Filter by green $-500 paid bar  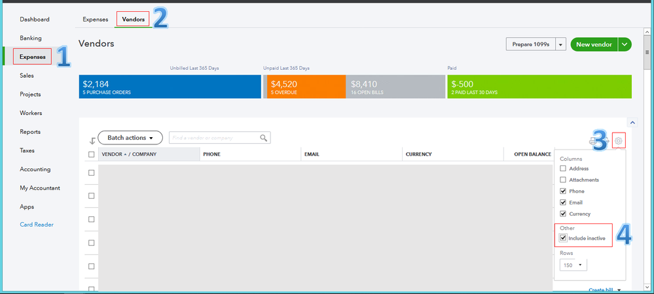click(539, 87)
